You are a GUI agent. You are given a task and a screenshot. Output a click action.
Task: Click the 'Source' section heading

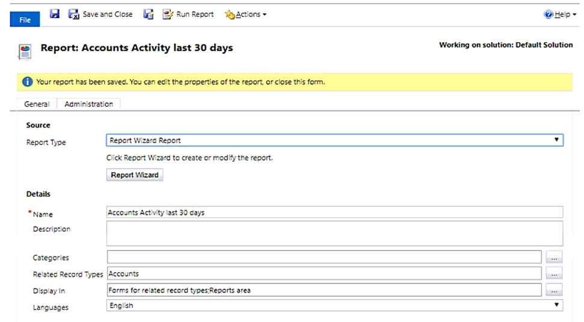pyautogui.click(x=38, y=125)
